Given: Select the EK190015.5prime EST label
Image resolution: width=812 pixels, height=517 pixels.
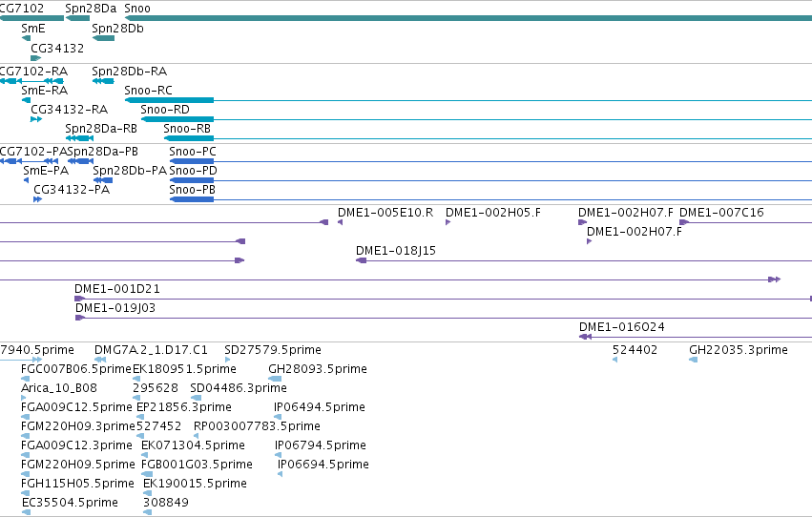Looking at the screenshot, I should click(195, 485).
